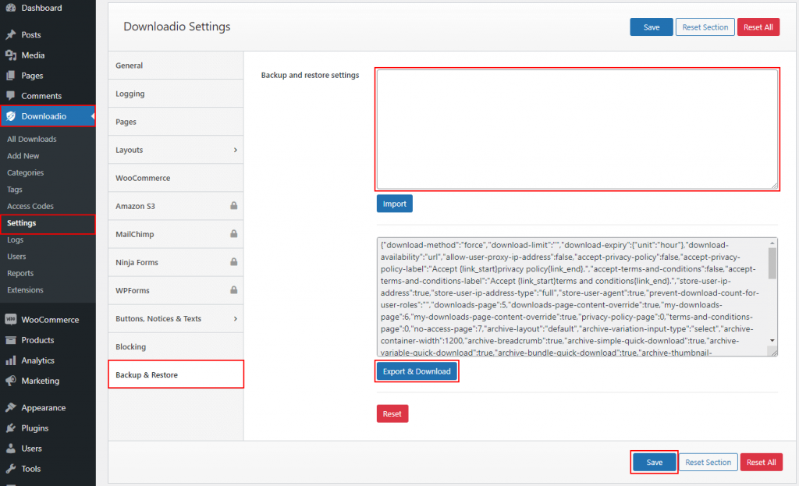This screenshot has width=799, height=486.
Task: Click the Tools wrench icon
Action: point(11,469)
